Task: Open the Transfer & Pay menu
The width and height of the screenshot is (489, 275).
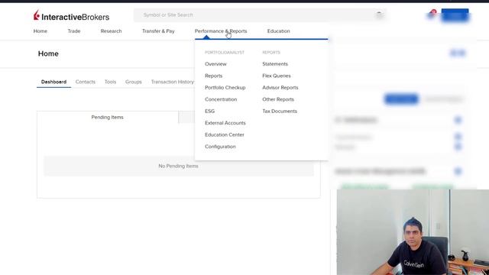Action: [x=158, y=31]
